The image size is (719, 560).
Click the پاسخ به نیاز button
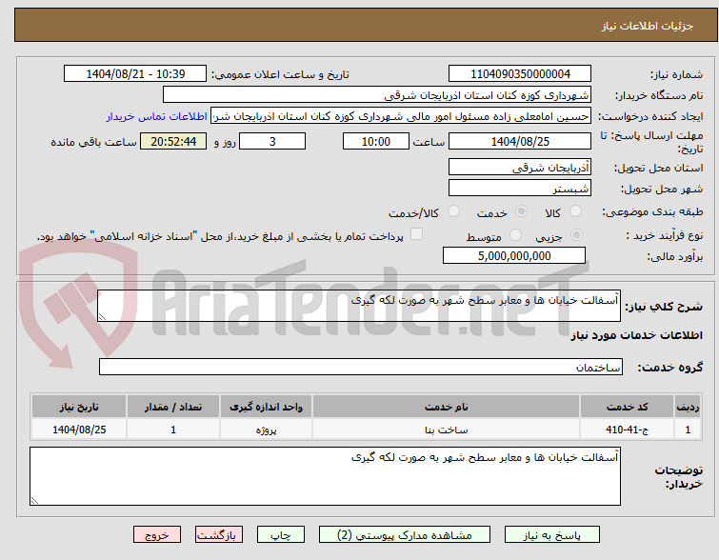(552, 535)
